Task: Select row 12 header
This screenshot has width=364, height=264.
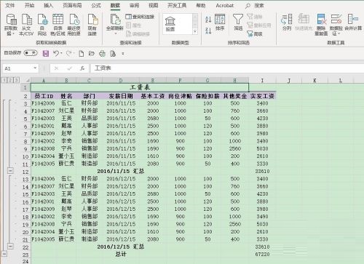Action: point(25,172)
